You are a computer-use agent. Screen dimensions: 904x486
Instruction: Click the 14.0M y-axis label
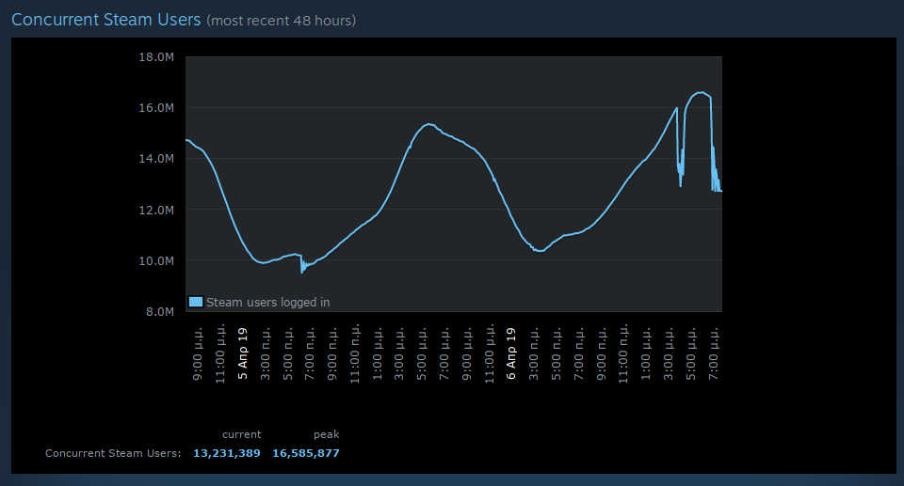(156, 158)
